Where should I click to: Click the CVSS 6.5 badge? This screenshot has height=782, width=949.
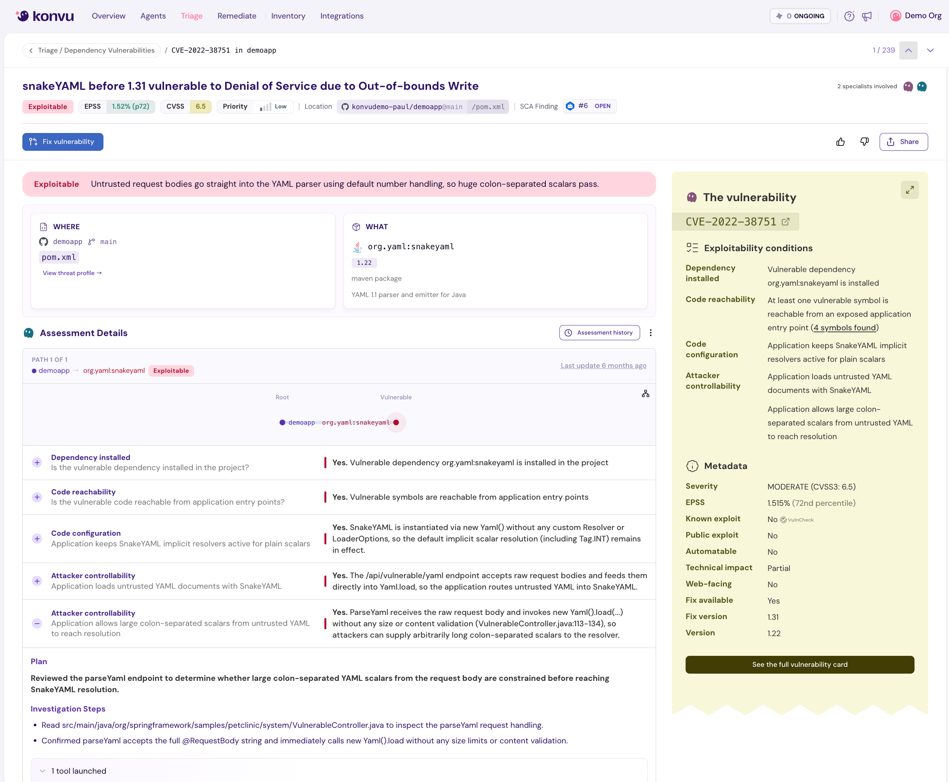point(186,107)
